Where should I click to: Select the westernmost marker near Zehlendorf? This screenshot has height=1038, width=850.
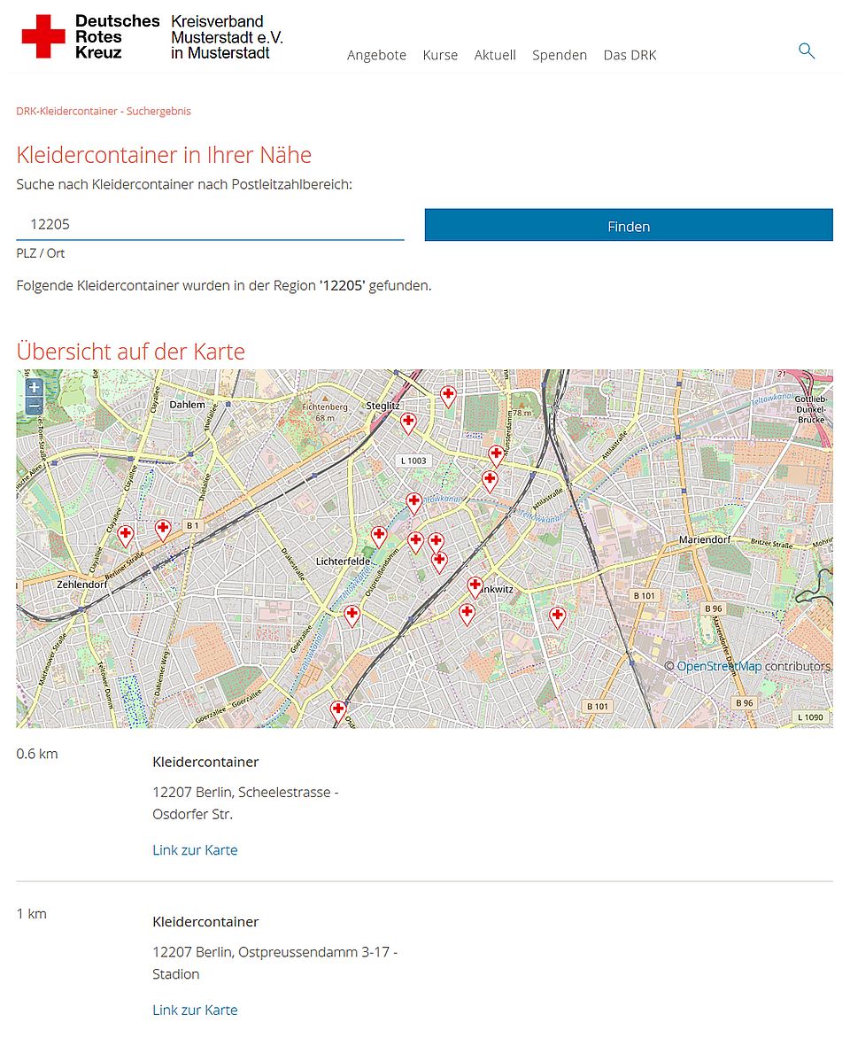coord(126,534)
